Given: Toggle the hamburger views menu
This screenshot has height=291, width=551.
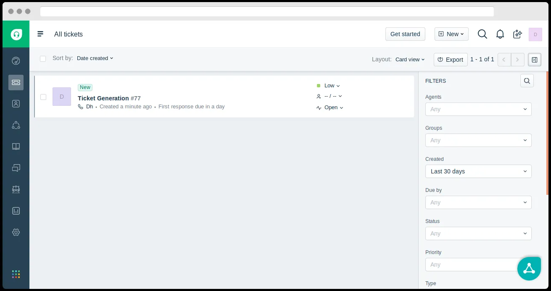Looking at the screenshot, I should click(x=40, y=34).
